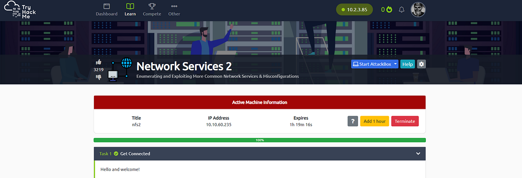The height and width of the screenshot is (178, 522).
Task: Click the expiry time 1h 19m 16s
Action: [302, 124]
